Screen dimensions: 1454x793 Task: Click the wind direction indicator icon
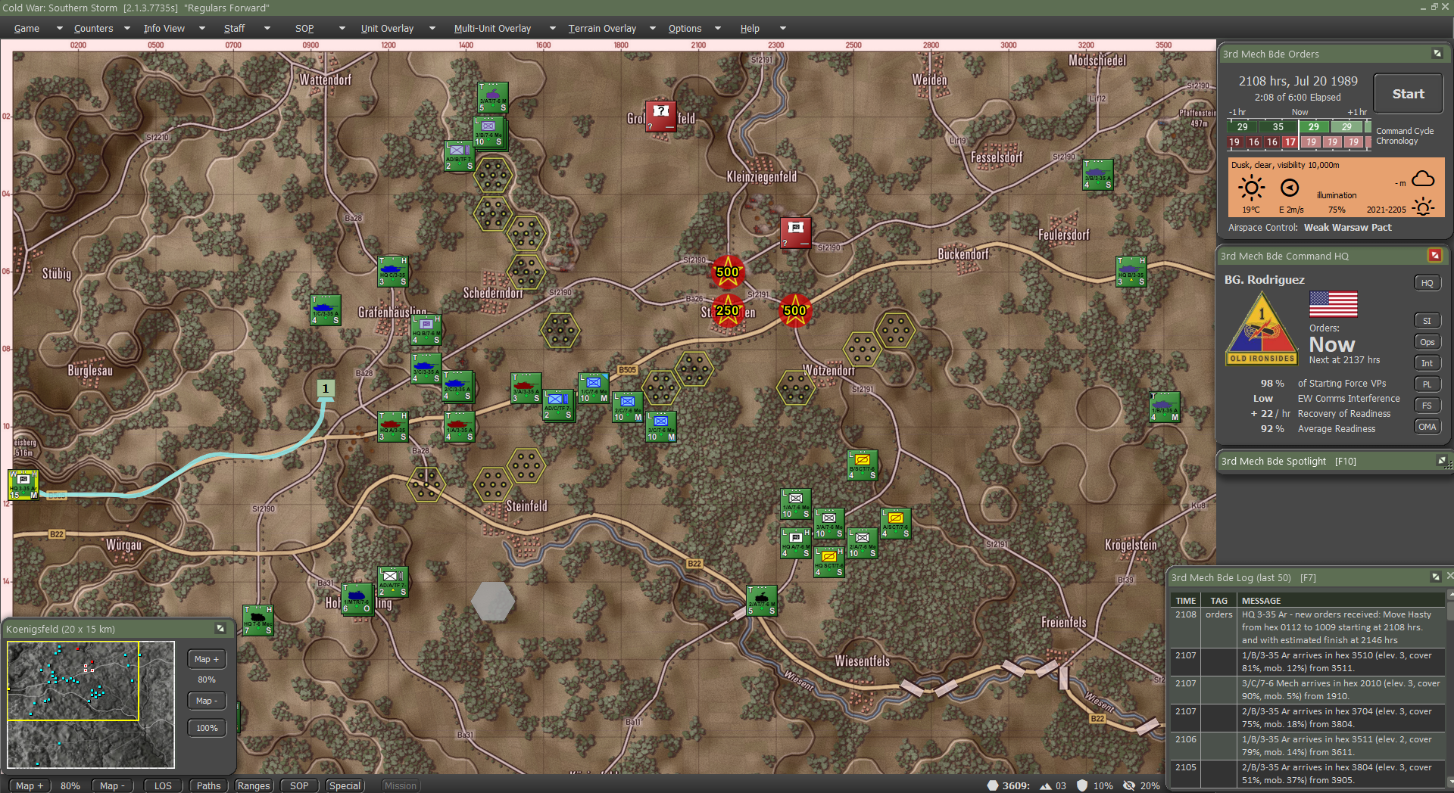point(1290,188)
